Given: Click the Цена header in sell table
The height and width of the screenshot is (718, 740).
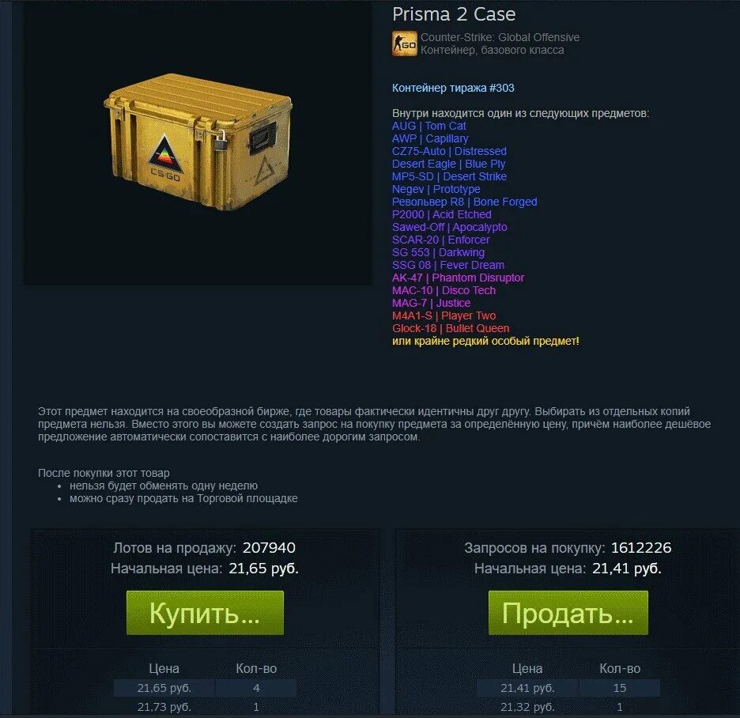Looking at the screenshot, I should [164, 668].
